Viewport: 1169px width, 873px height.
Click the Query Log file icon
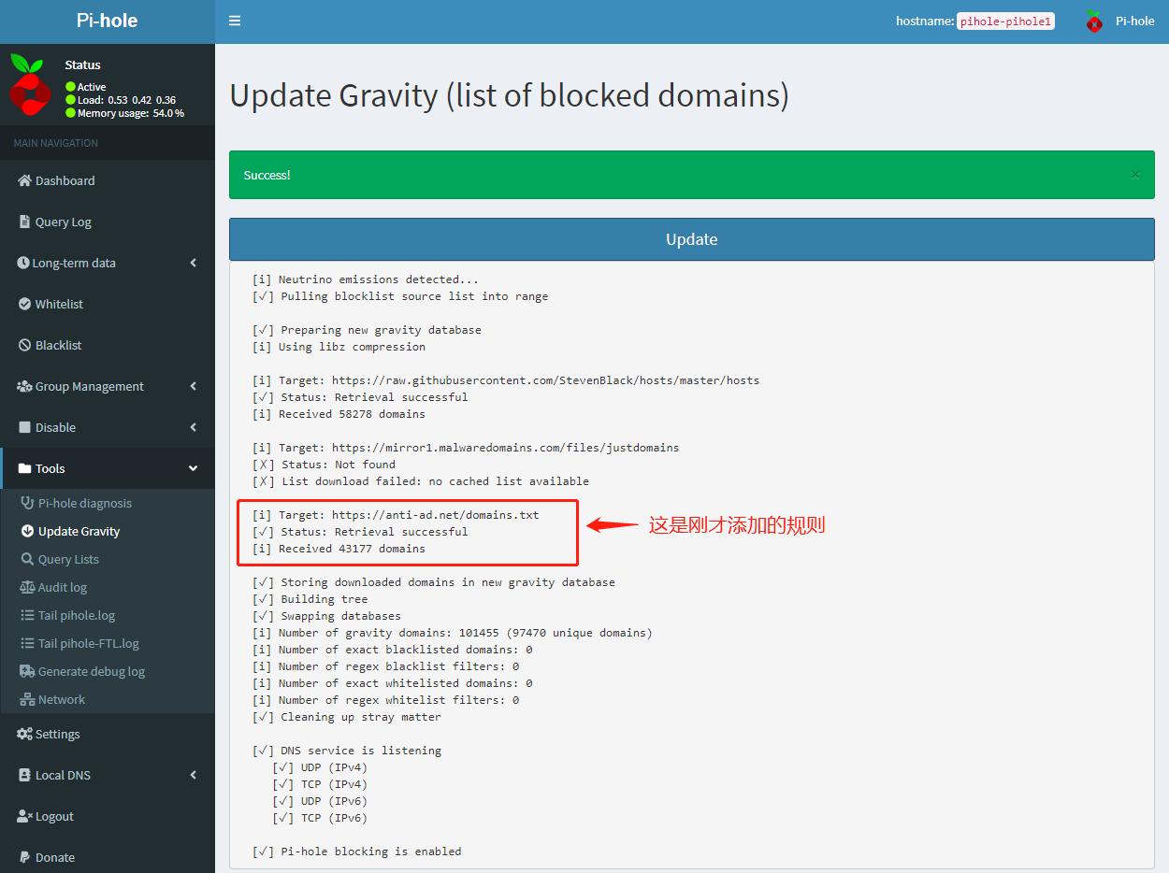click(24, 222)
